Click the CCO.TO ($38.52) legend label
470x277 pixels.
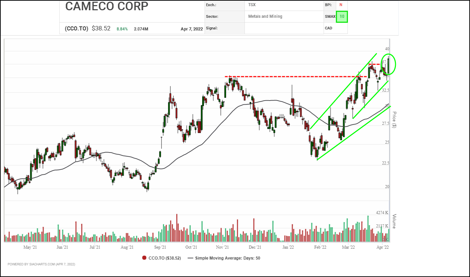(x=165, y=258)
